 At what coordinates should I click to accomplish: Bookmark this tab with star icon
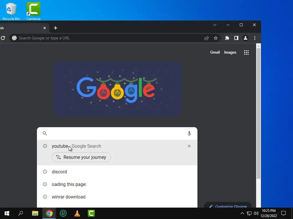[216, 38]
